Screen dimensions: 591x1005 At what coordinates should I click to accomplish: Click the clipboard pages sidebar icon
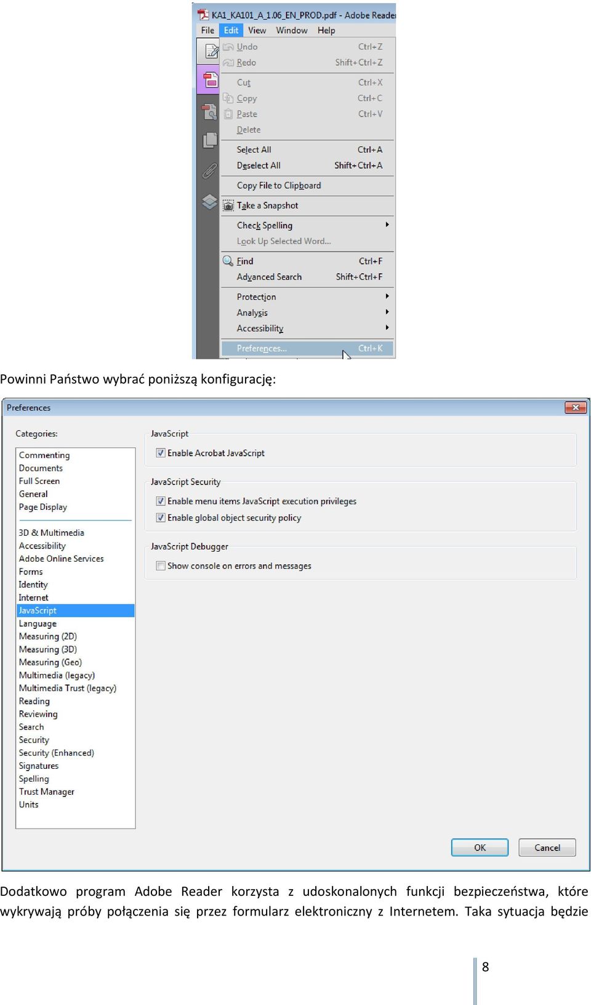coord(209,112)
